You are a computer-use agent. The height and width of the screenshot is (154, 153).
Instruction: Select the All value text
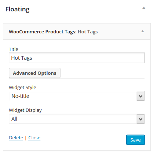coord(14,119)
